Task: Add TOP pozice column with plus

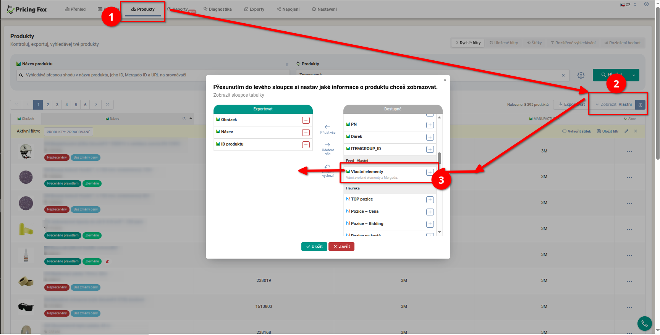Action: [x=430, y=200]
